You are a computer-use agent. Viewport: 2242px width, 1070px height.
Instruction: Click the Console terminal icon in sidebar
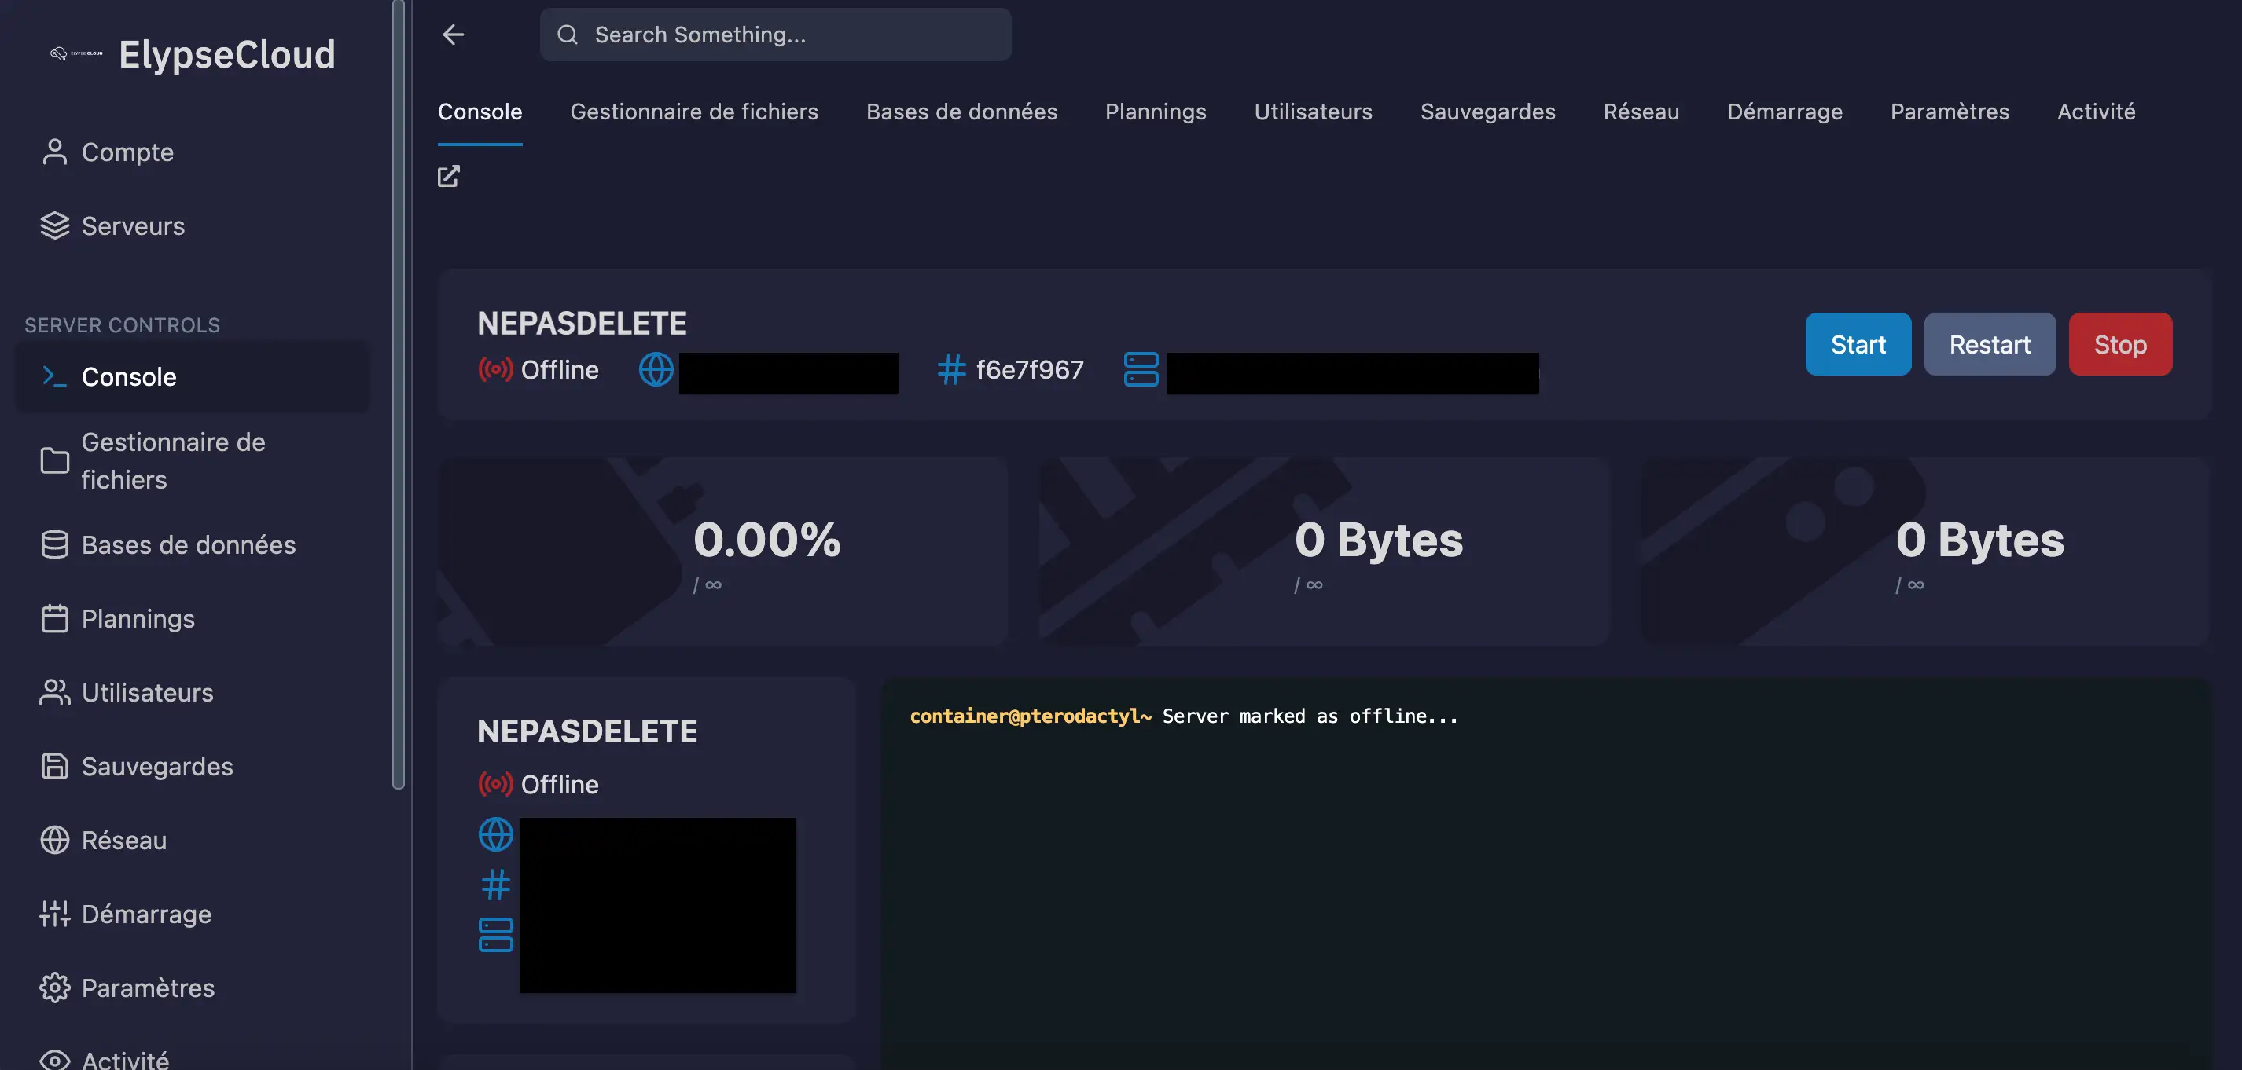pyautogui.click(x=55, y=376)
